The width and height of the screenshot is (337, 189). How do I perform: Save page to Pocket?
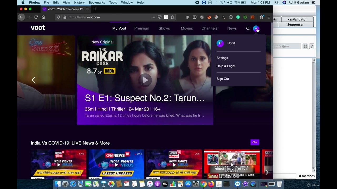[x=160, y=17]
